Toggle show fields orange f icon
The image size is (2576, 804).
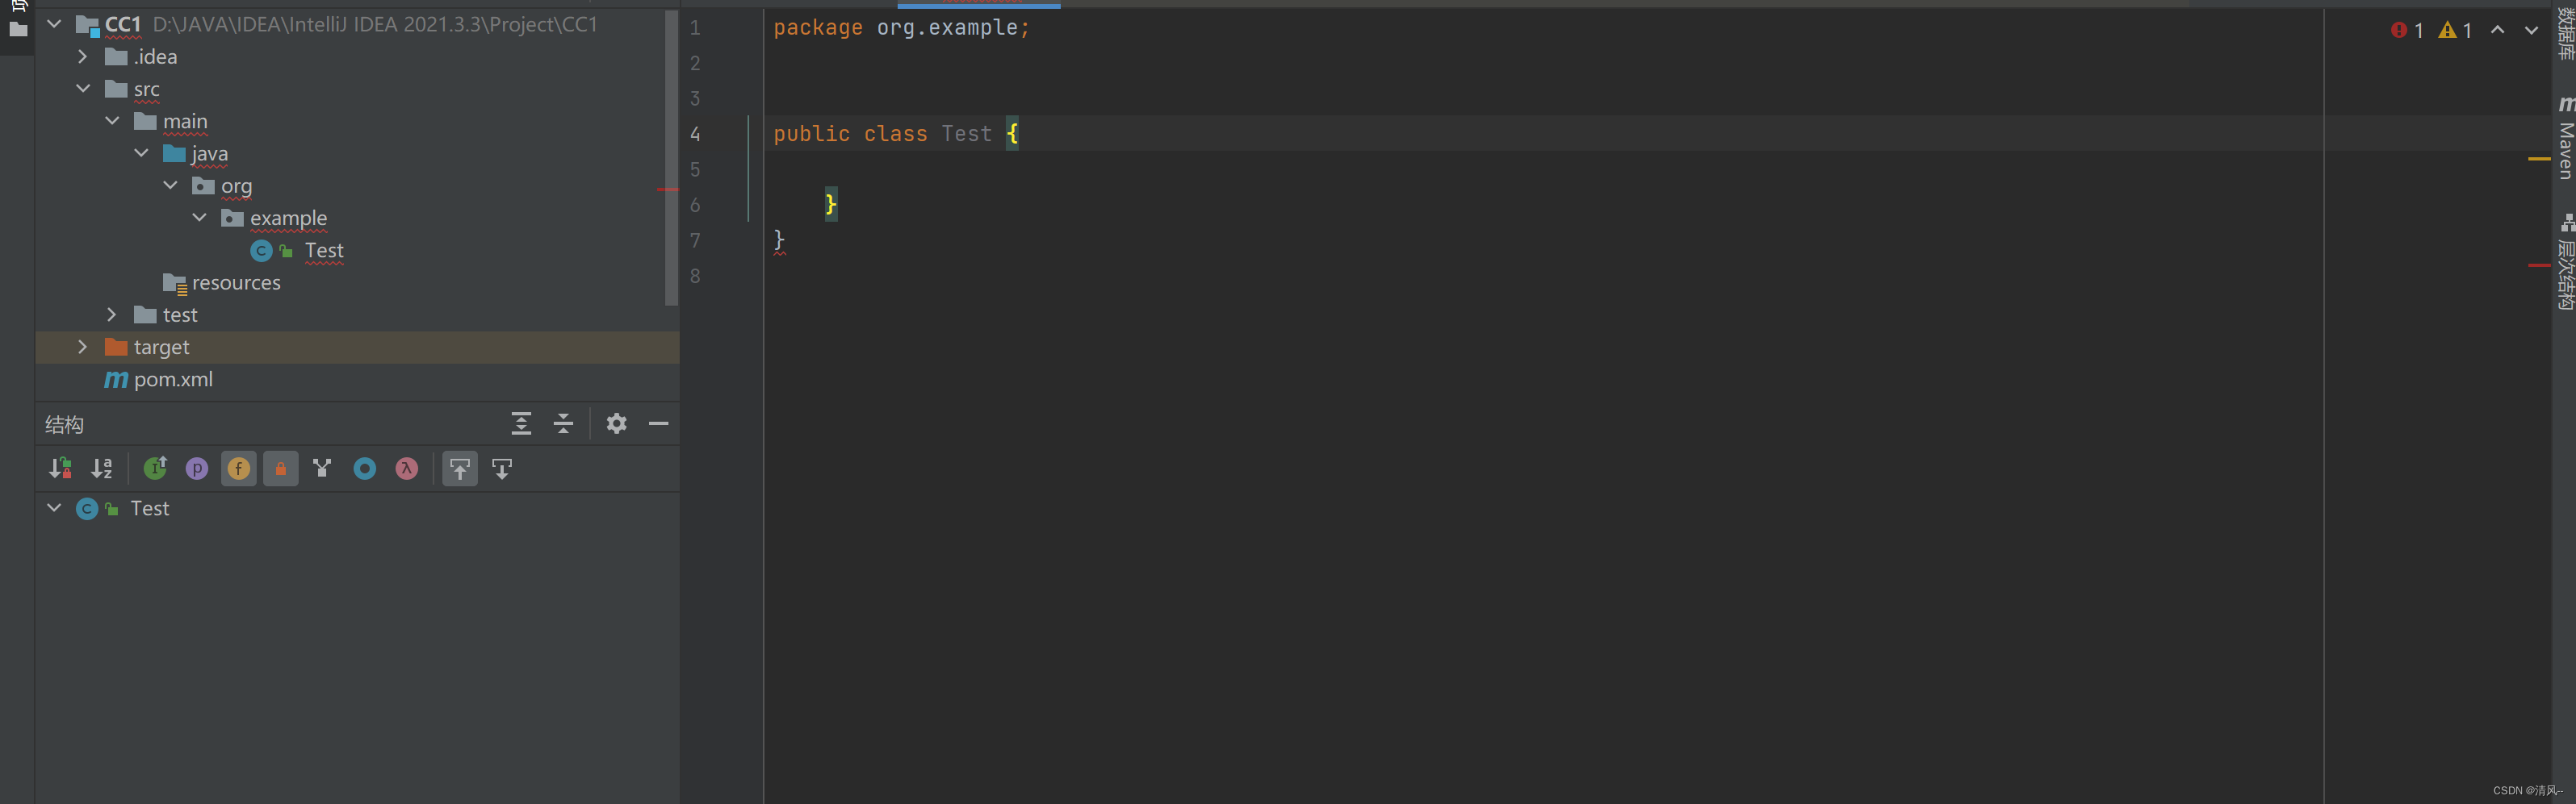click(239, 469)
